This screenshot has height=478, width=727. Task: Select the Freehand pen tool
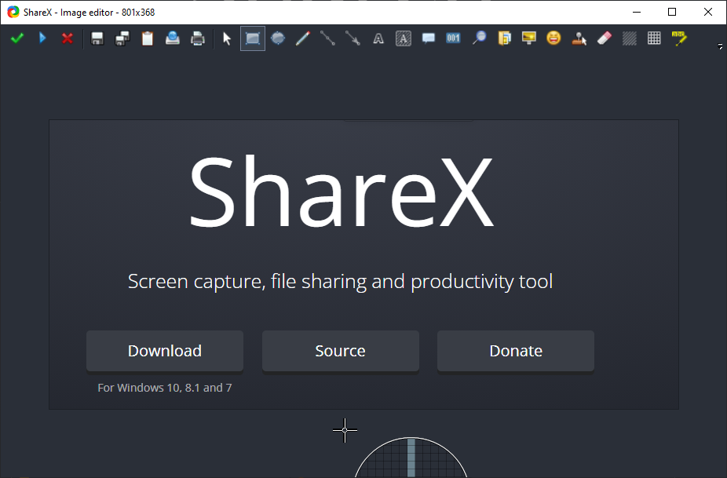click(302, 38)
